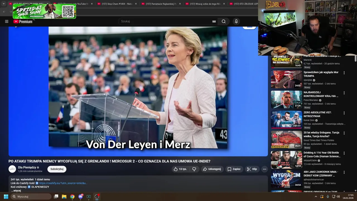Open ZERO ABSOLUTNE NITRO thumbnail
This screenshot has width=357, height=201.
tap(286, 119)
